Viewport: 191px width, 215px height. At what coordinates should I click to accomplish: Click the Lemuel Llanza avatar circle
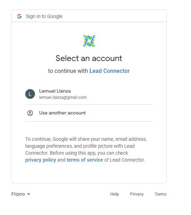pos(30,94)
